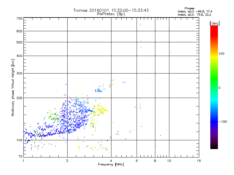Screen dimensions: 234x175
Task: Select the 'RwPretec (8p)' subtitle
Action: (111, 14)
